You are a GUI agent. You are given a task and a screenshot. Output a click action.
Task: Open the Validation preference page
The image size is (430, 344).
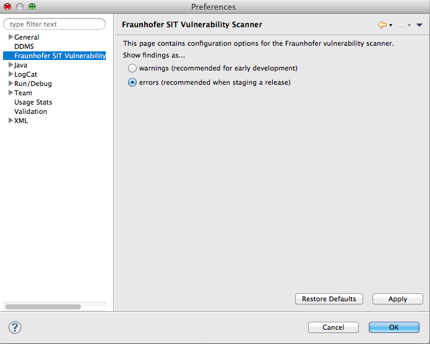30,111
